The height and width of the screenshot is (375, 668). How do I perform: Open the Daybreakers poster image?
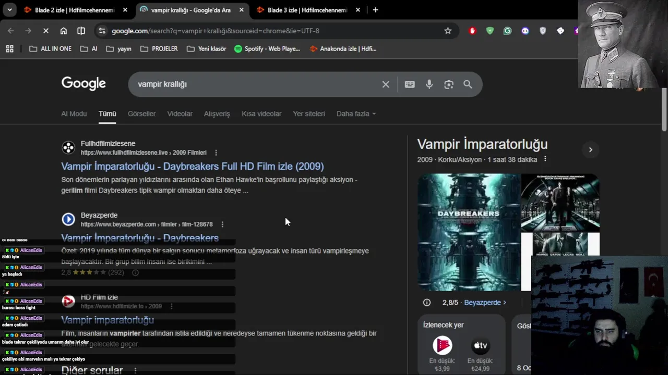pyautogui.click(x=469, y=232)
